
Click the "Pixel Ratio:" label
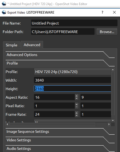(15, 106)
